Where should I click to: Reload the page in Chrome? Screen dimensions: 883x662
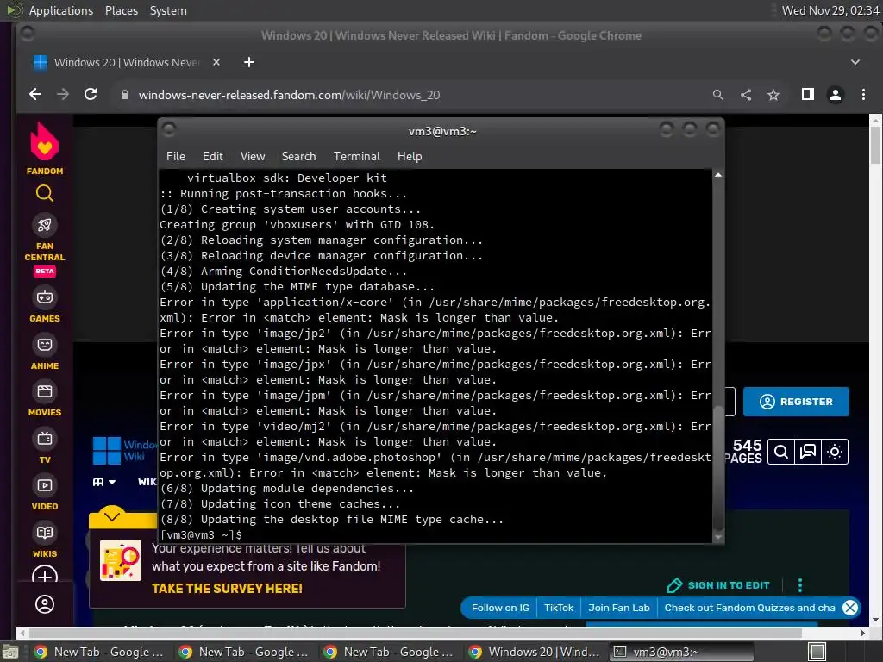pyautogui.click(x=90, y=95)
